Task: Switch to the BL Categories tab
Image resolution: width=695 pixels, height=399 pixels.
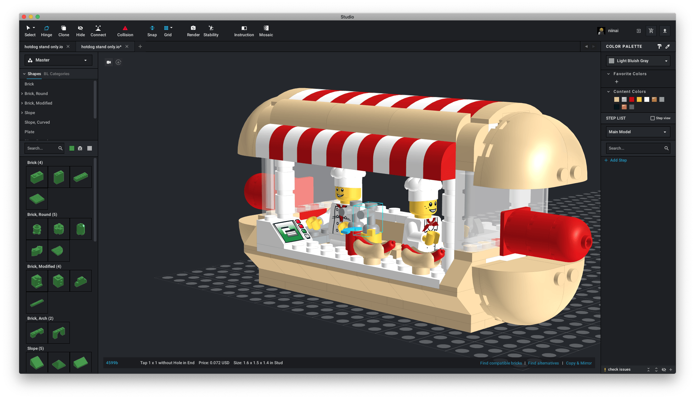Action: click(x=56, y=74)
